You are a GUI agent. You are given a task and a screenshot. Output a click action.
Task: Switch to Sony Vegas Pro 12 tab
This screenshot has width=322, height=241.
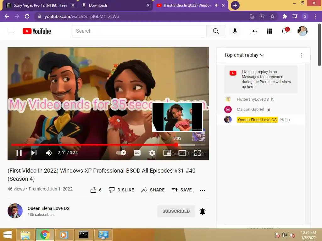pyautogui.click(x=40, y=5)
